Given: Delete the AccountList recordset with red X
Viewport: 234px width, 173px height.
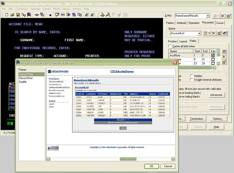Looking at the screenshot, I should click(x=213, y=33).
